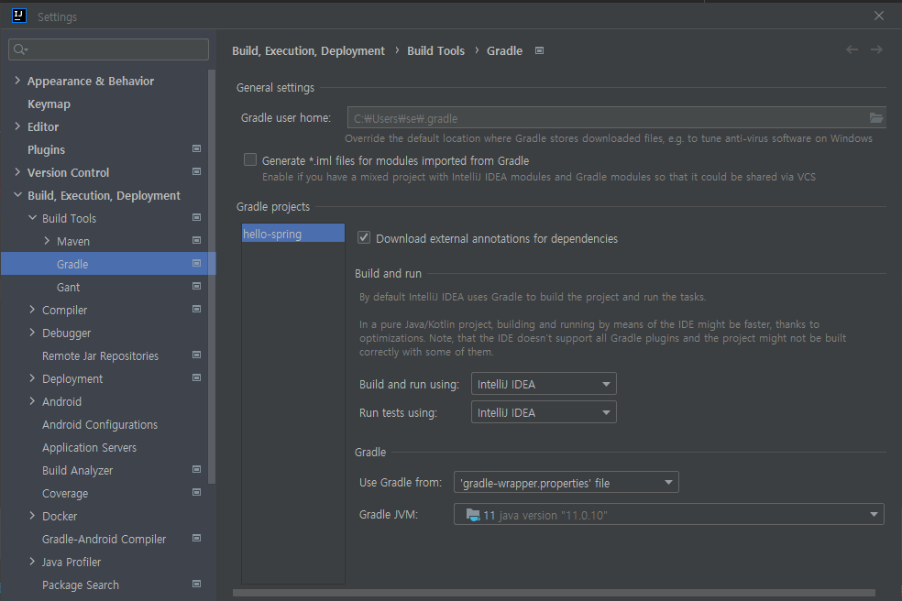Open Android Configurations settings

100,424
